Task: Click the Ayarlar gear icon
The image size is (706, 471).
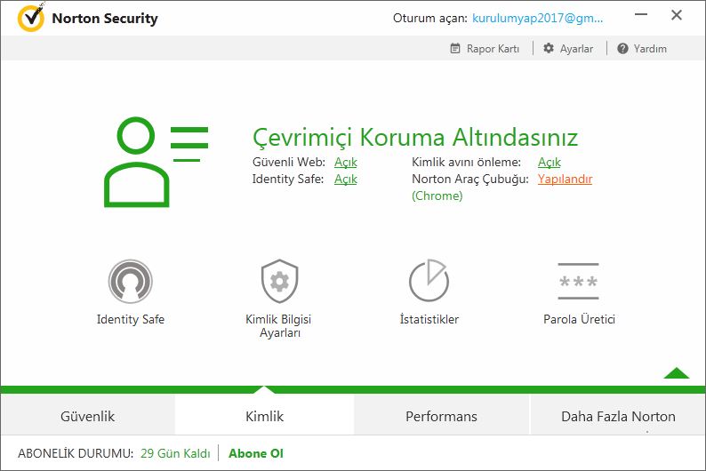Action: pyautogui.click(x=549, y=48)
